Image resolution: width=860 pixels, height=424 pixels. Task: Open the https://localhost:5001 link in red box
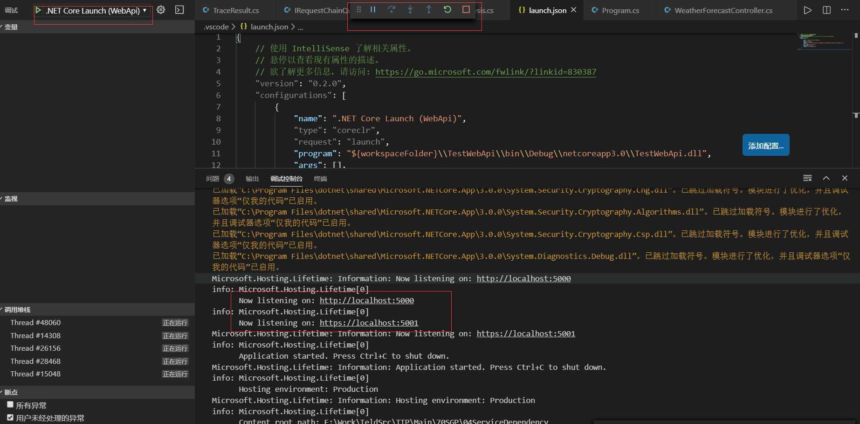(x=369, y=323)
